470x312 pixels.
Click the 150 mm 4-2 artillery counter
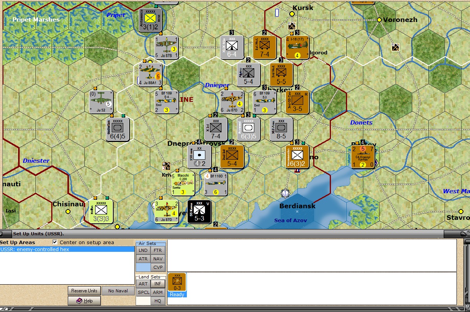tap(199, 156)
